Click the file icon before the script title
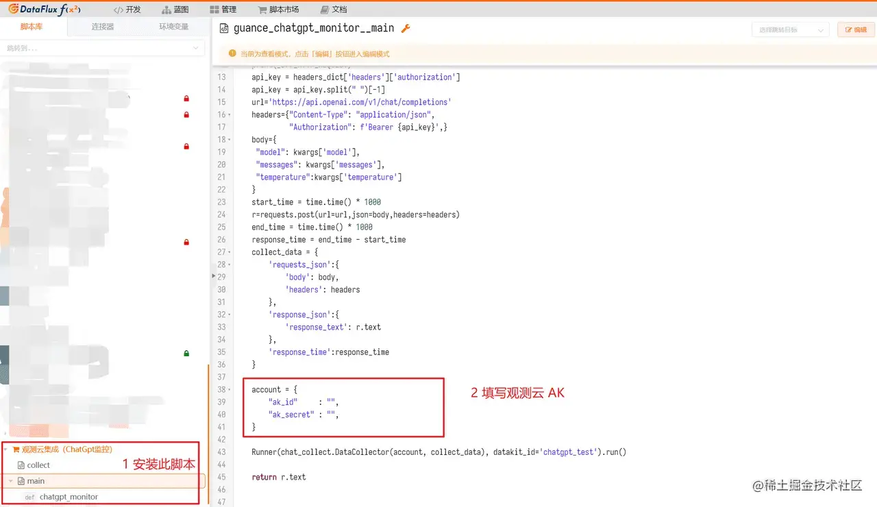 [223, 29]
